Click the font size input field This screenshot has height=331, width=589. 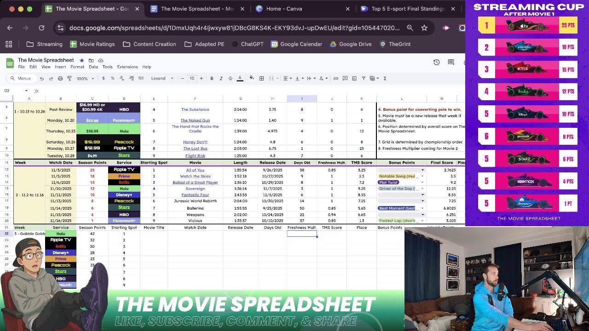point(192,79)
